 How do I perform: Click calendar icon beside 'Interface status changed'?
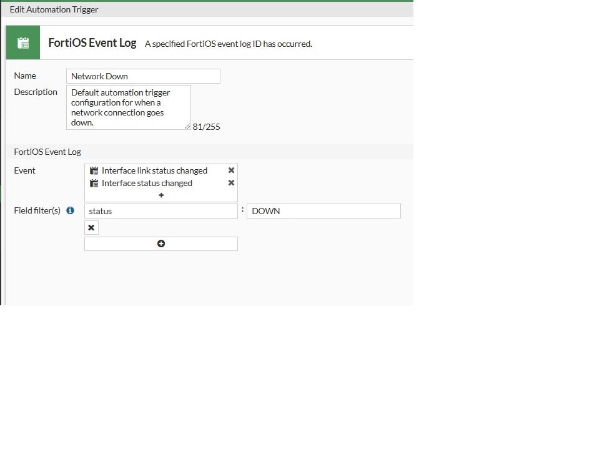pyautogui.click(x=94, y=183)
